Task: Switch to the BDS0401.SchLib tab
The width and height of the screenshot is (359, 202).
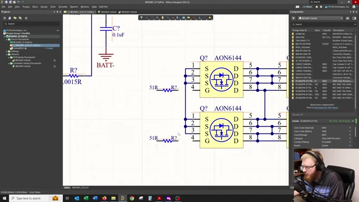Action: pos(107,12)
